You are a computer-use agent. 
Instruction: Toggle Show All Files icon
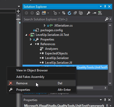[81, 13]
